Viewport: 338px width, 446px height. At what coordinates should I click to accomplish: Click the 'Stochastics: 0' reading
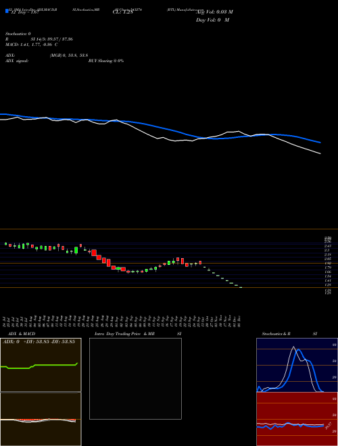(18, 34)
